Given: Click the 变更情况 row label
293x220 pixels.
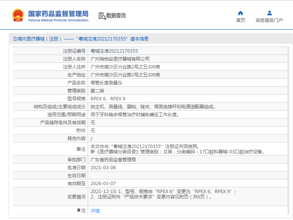Looking at the screenshot, I should (76, 197).
